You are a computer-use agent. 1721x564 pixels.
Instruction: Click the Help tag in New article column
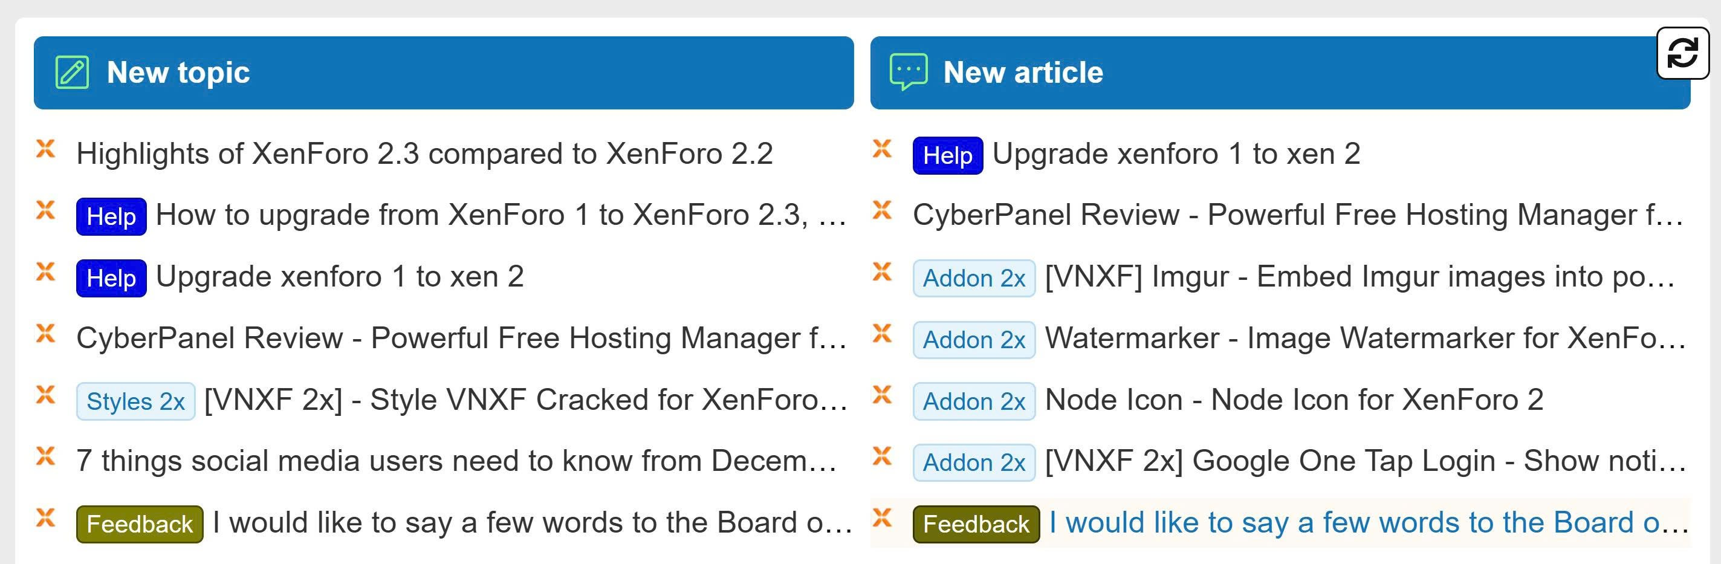947,156
